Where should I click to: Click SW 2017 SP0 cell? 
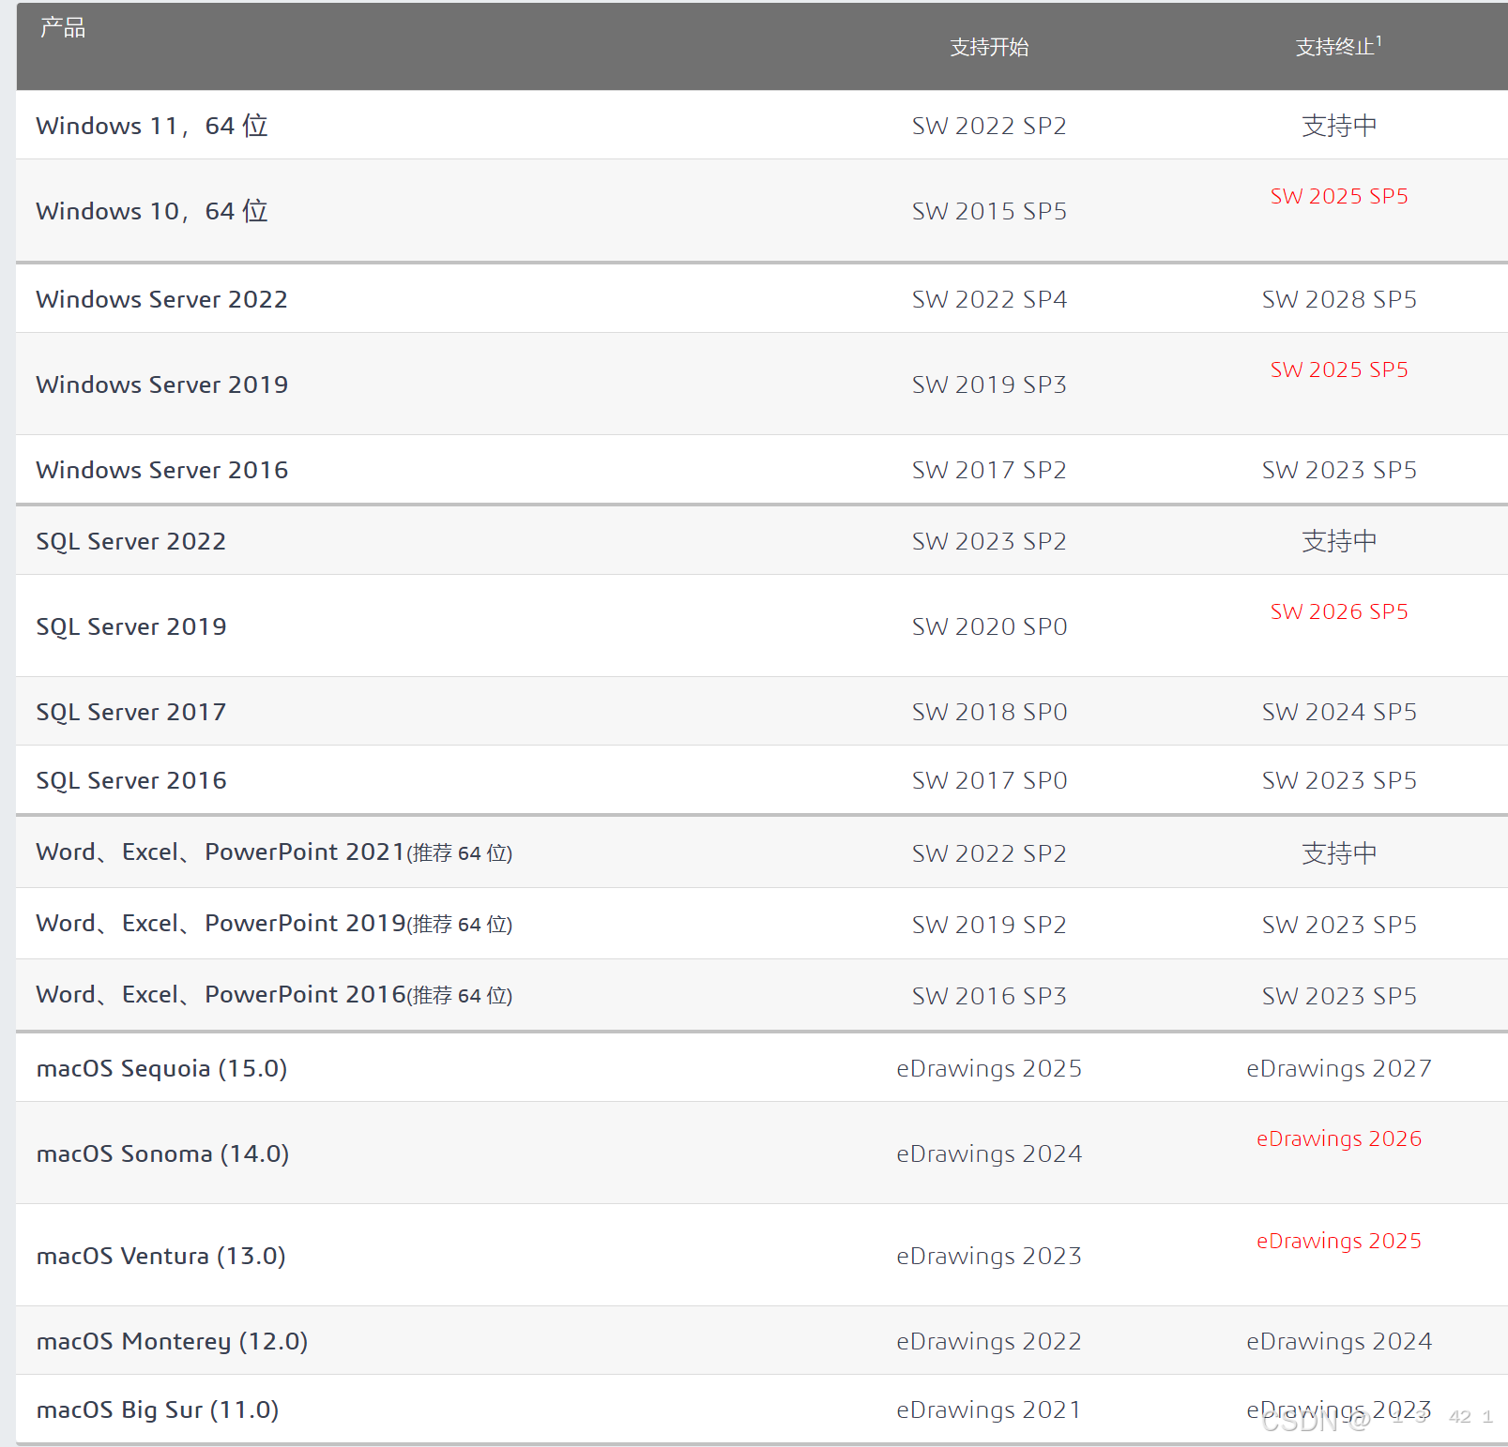989,780
